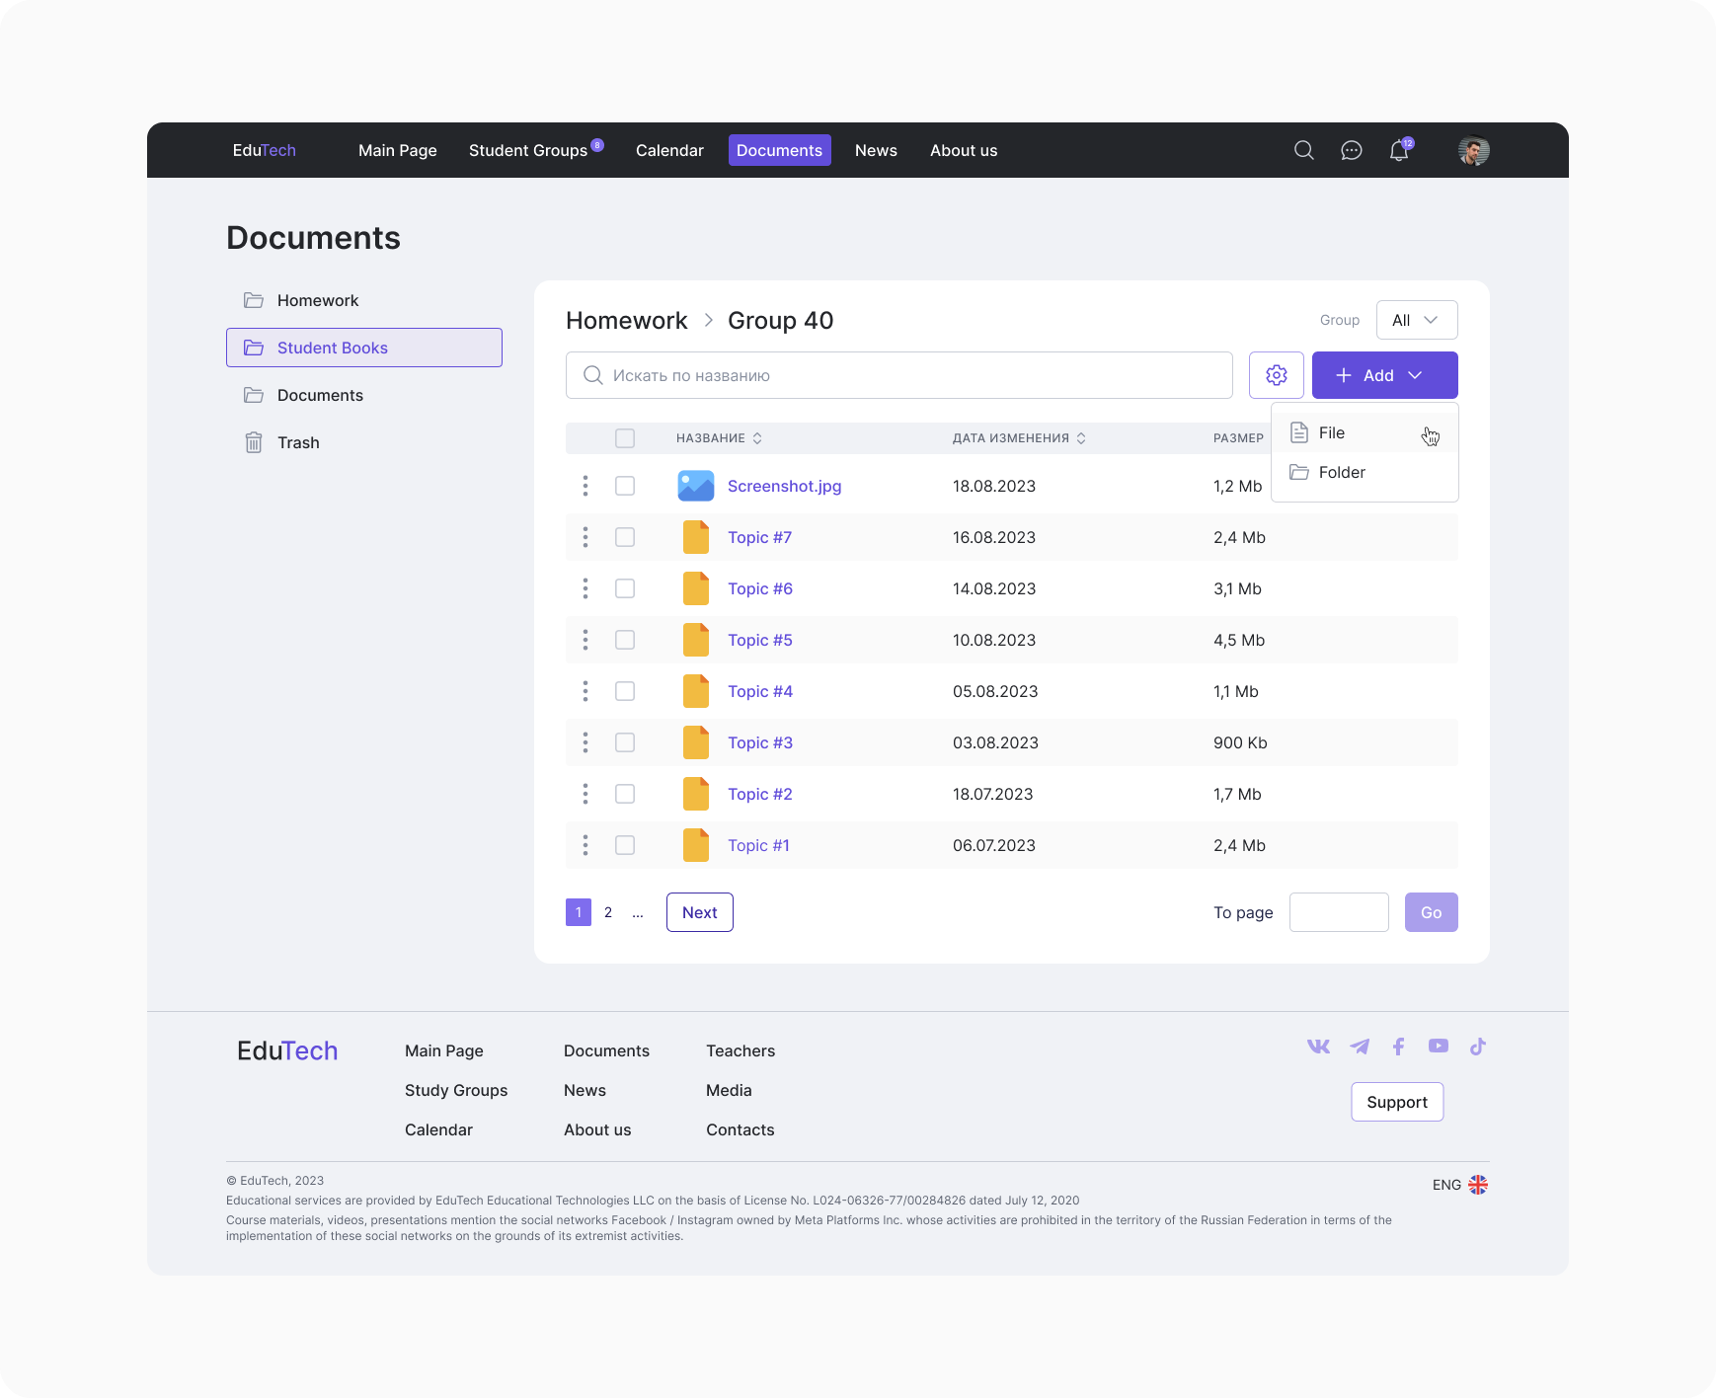Tick the select-all checkbox in table header

pos(625,438)
